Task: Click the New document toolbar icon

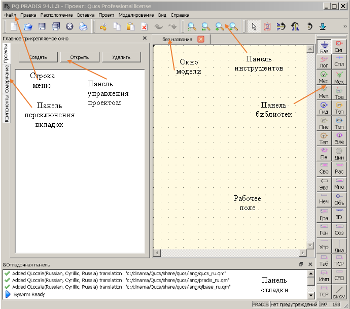Action: pyautogui.click(x=14, y=26)
